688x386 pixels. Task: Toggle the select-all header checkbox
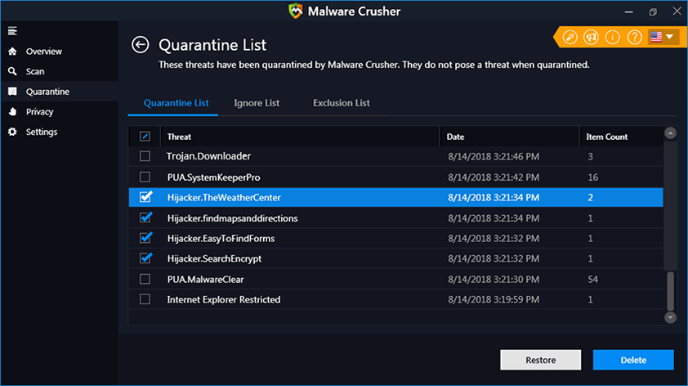point(145,137)
